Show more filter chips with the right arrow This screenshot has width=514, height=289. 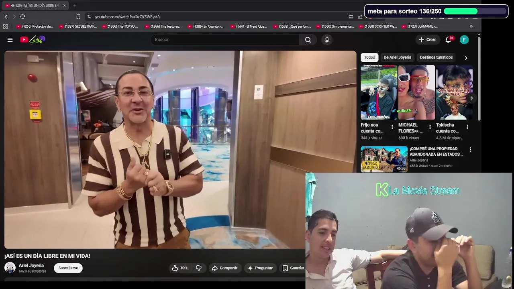(466, 58)
